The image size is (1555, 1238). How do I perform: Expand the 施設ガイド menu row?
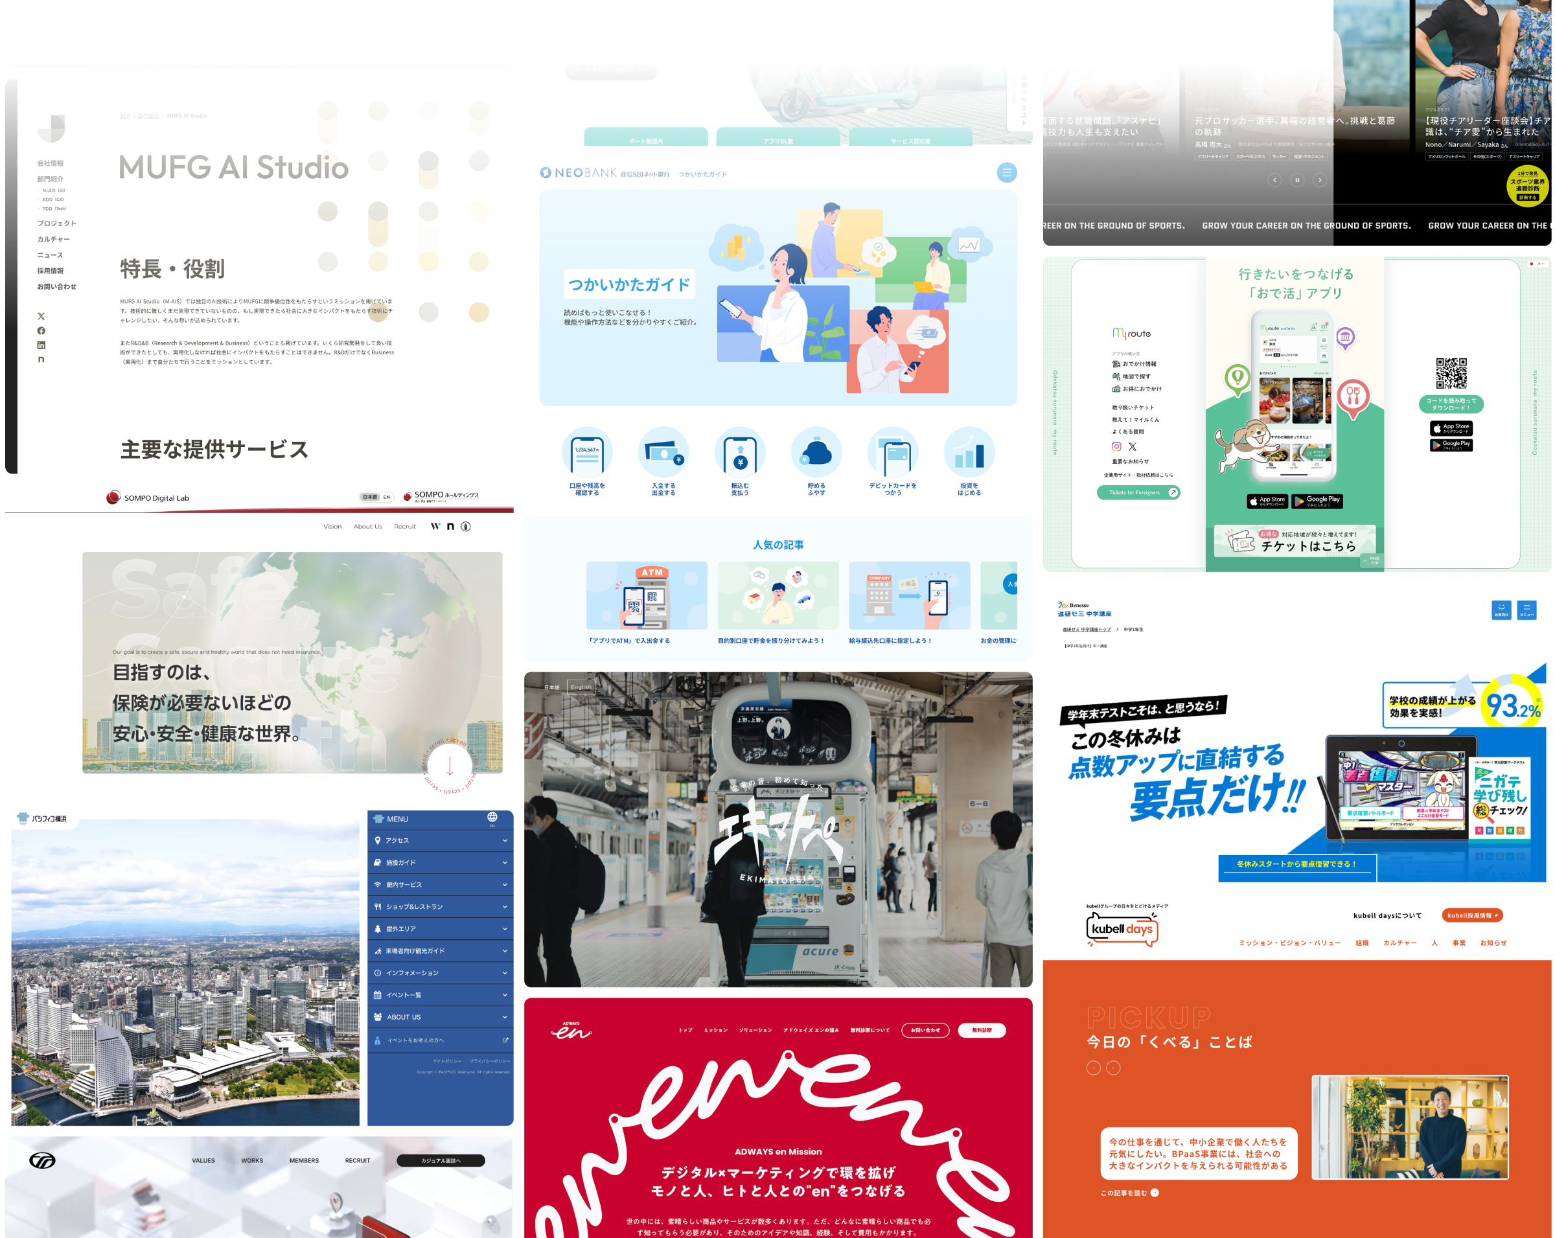pyautogui.click(x=440, y=863)
